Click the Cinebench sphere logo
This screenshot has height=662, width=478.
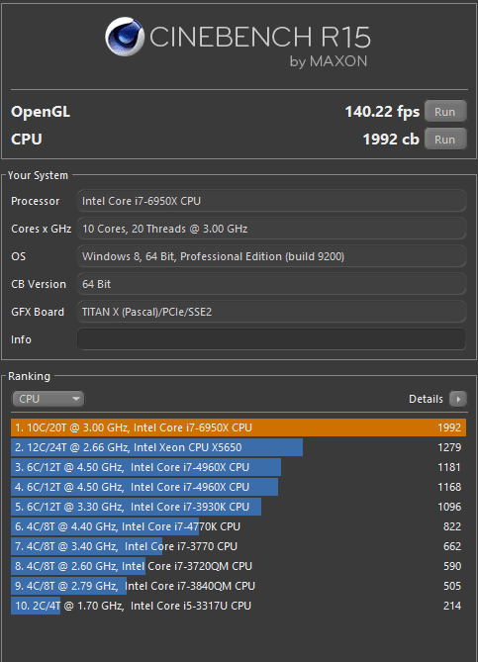(125, 37)
